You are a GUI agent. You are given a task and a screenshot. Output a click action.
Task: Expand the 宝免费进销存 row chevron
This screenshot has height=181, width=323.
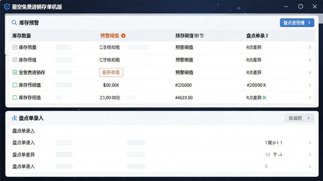pyautogui.click(x=310, y=73)
